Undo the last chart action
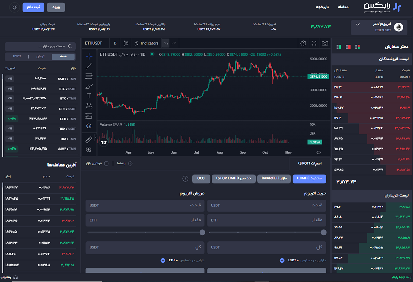 (x=166, y=43)
